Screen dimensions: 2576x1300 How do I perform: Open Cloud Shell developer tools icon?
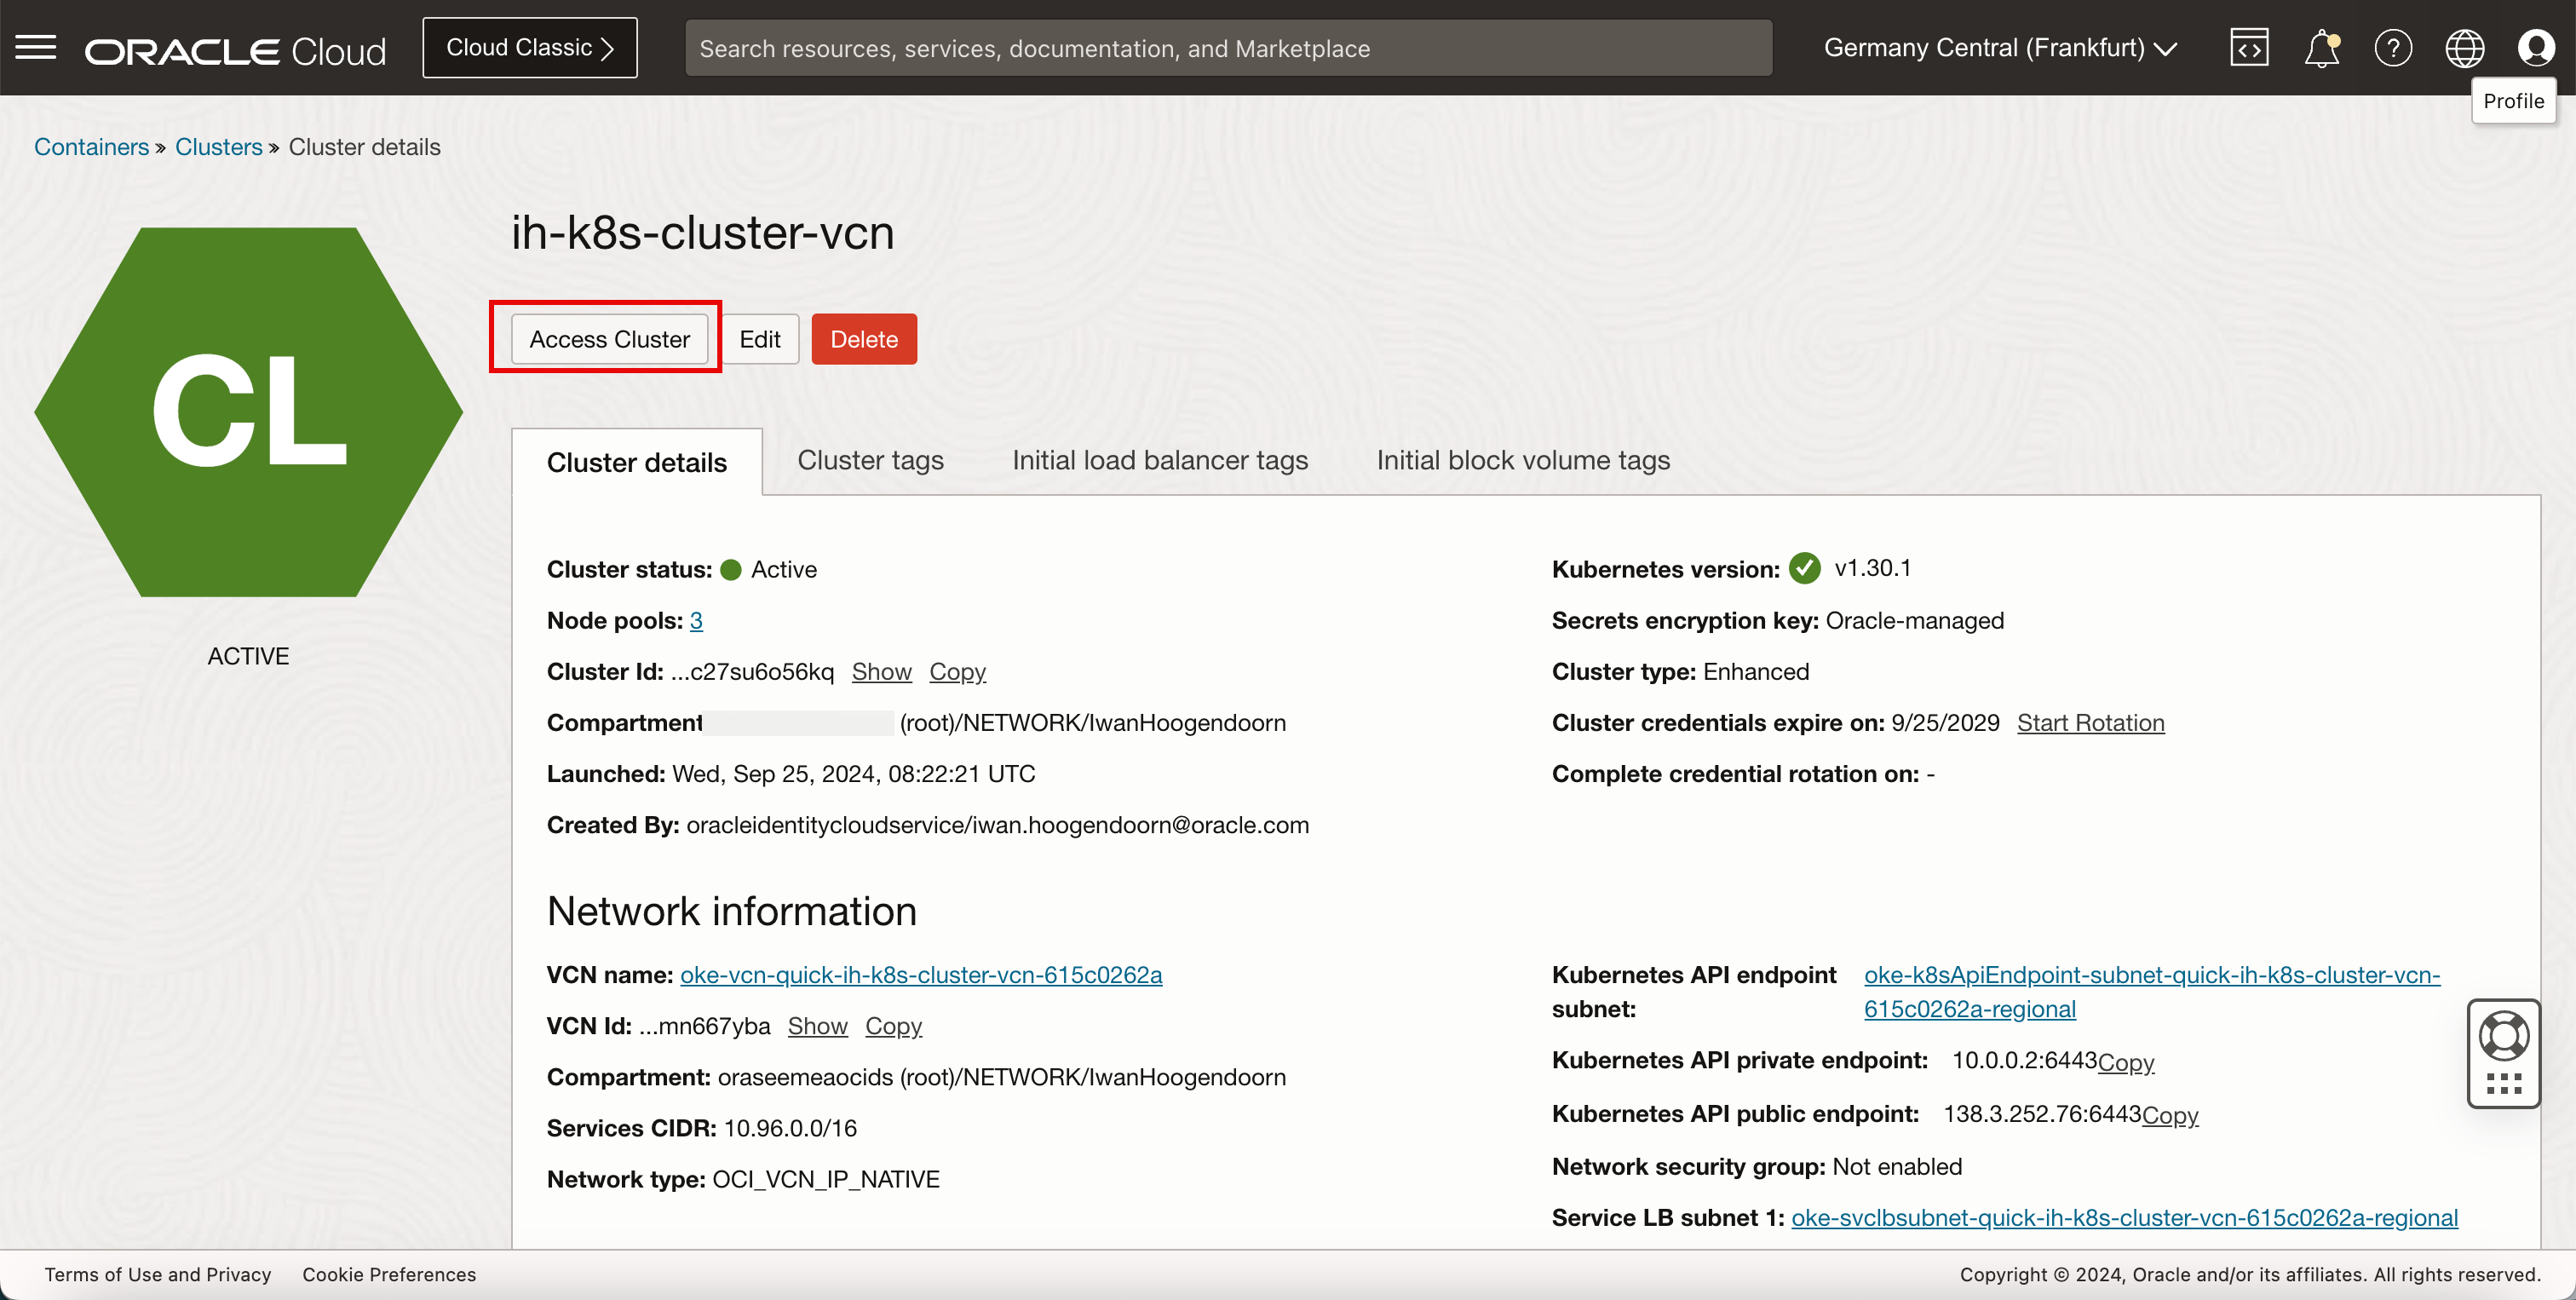click(2249, 47)
